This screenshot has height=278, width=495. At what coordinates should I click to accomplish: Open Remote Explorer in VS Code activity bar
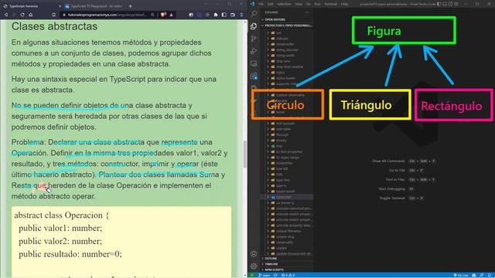(254, 63)
